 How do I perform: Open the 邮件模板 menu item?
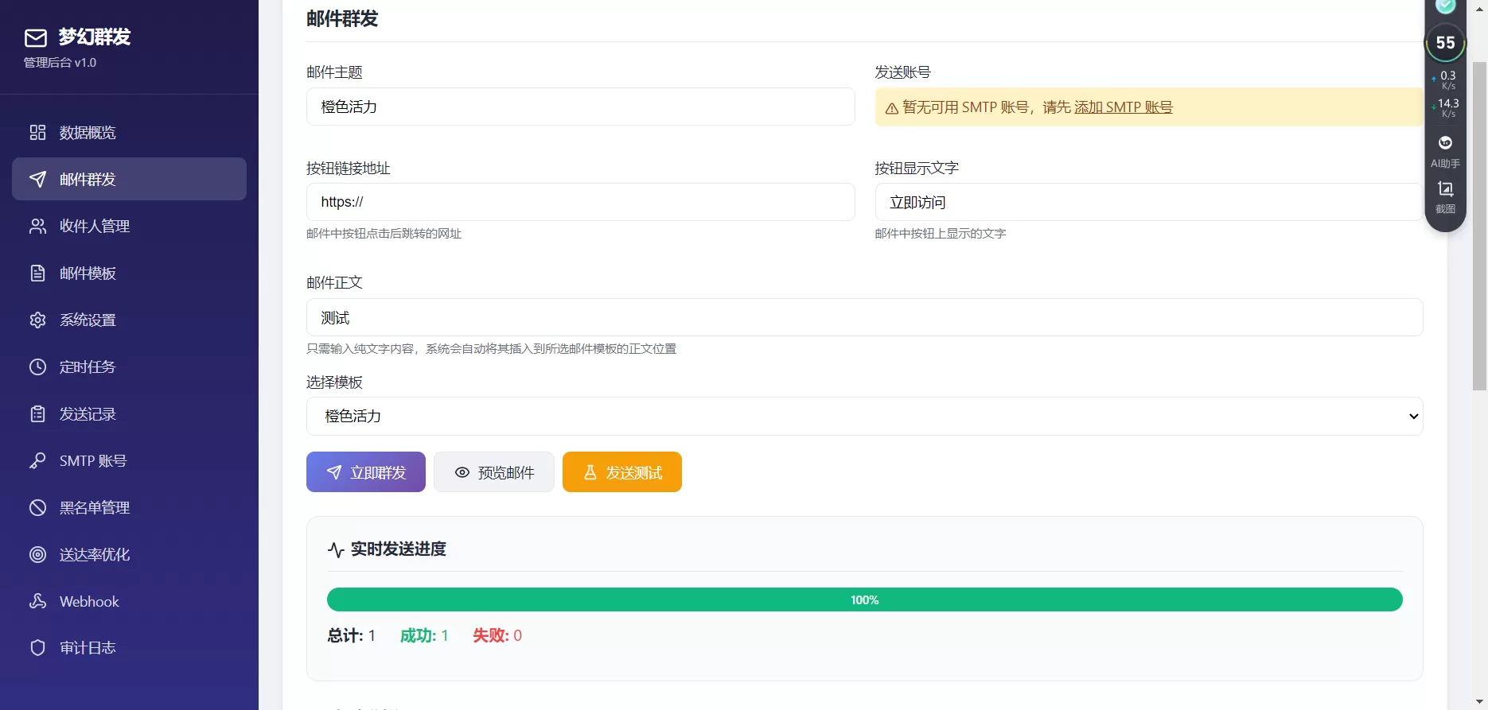pos(129,273)
